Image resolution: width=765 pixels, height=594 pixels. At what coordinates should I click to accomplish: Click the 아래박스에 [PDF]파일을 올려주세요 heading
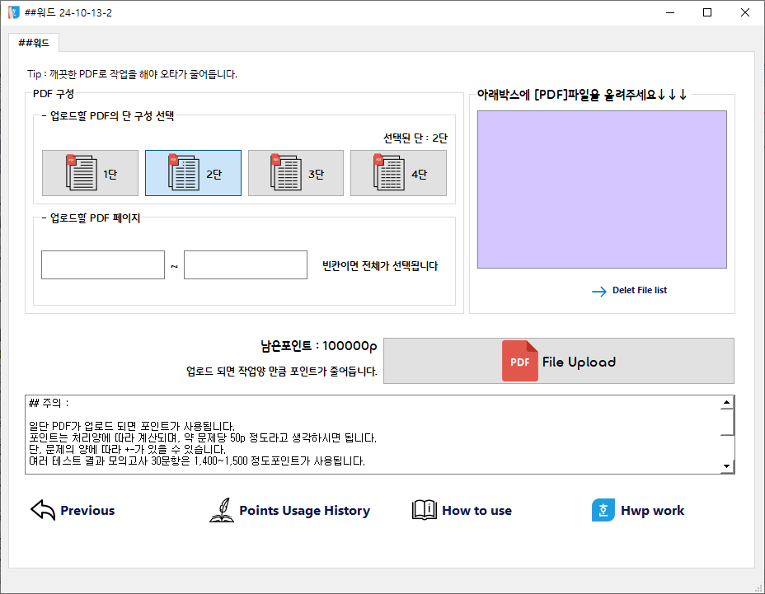(x=582, y=95)
